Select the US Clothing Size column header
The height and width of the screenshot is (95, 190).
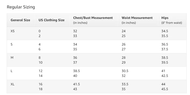click(x=52, y=20)
